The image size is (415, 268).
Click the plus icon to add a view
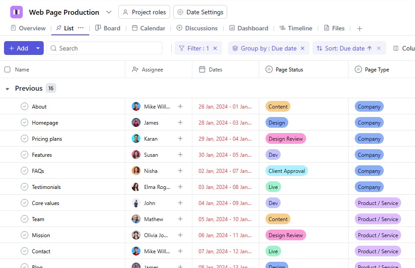click(360, 29)
